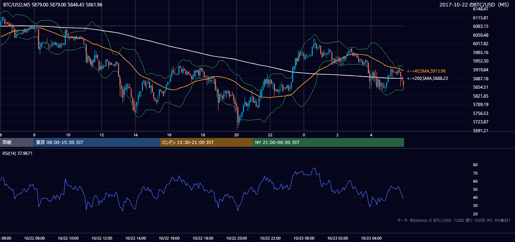Click price axis label 6115.81
The image size is (515, 242).
(x=481, y=18)
